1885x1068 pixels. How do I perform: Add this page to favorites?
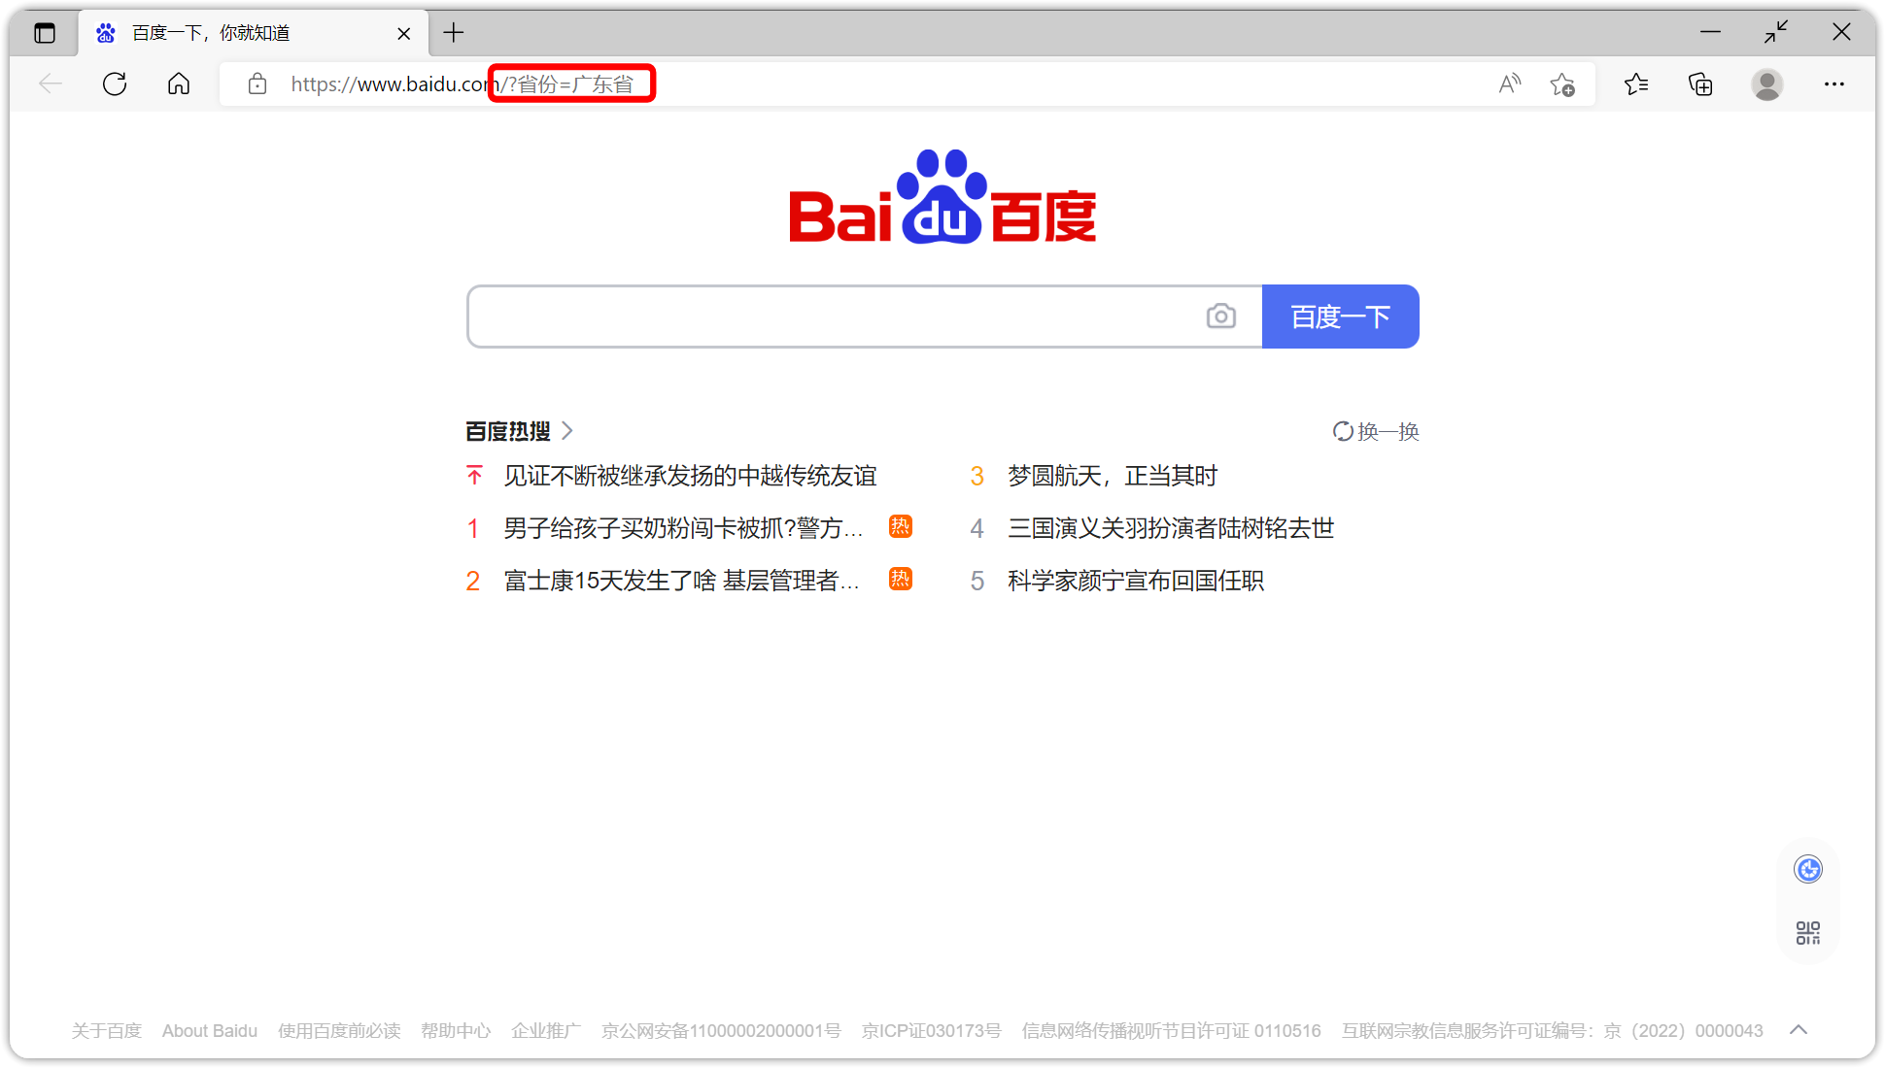tap(1562, 85)
